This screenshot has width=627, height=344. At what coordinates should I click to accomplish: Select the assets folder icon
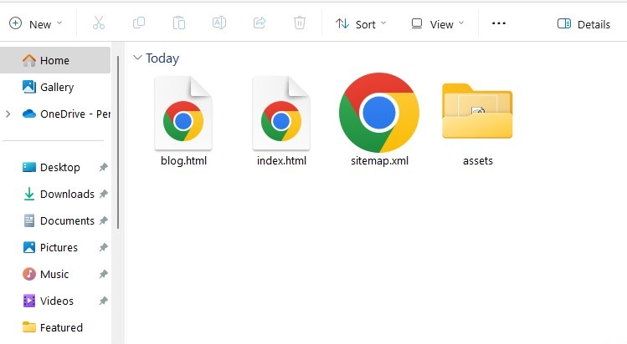(477, 111)
